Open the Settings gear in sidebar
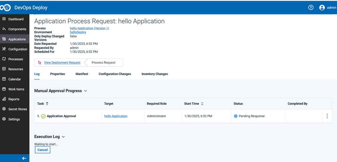Image resolution: width=337 pixels, height=162 pixels. 4,119
